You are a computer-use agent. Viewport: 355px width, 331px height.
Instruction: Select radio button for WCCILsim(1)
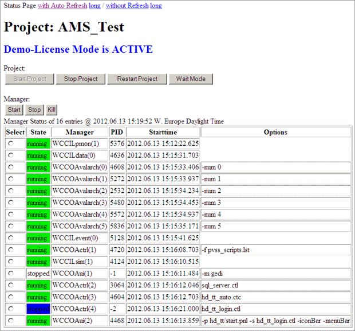pos(11,262)
